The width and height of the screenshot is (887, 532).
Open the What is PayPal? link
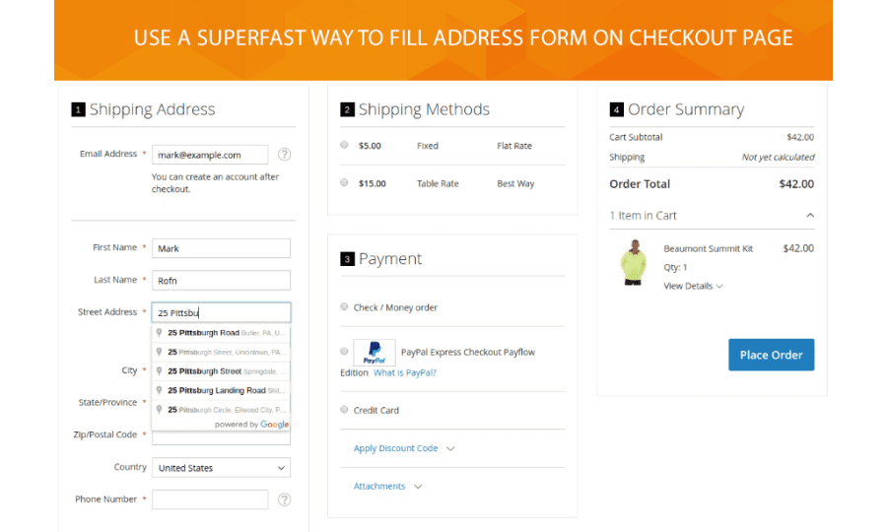coord(404,373)
